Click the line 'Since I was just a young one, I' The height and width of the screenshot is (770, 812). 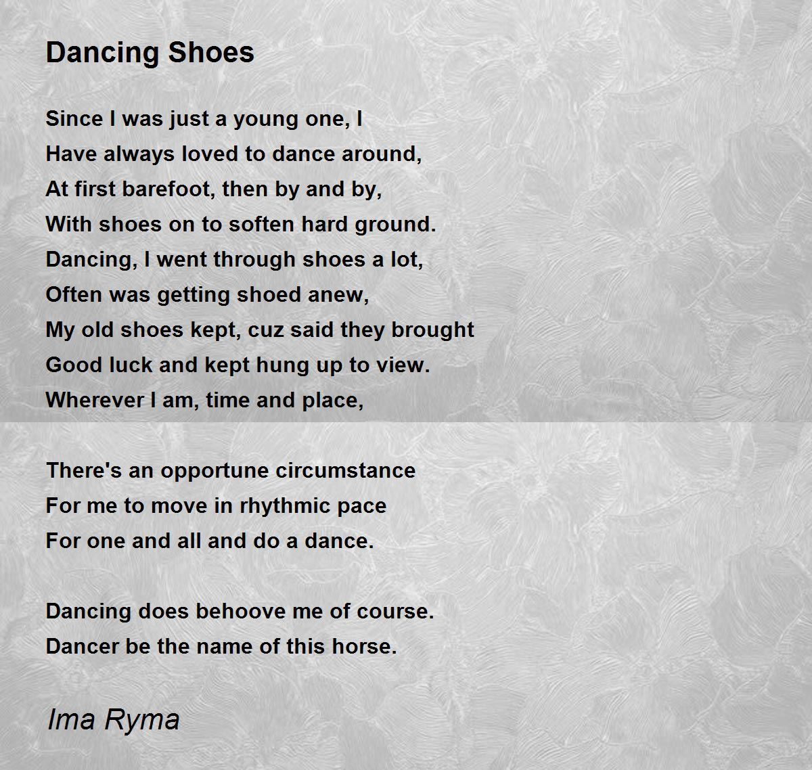coord(204,120)
